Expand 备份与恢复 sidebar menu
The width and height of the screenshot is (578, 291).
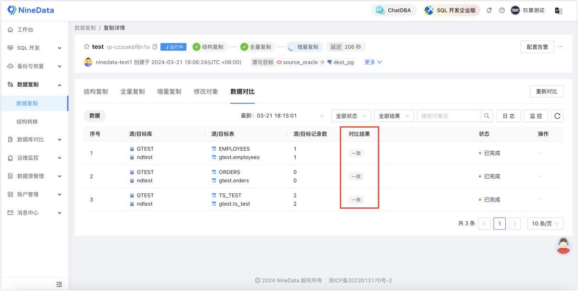[34, 66]
